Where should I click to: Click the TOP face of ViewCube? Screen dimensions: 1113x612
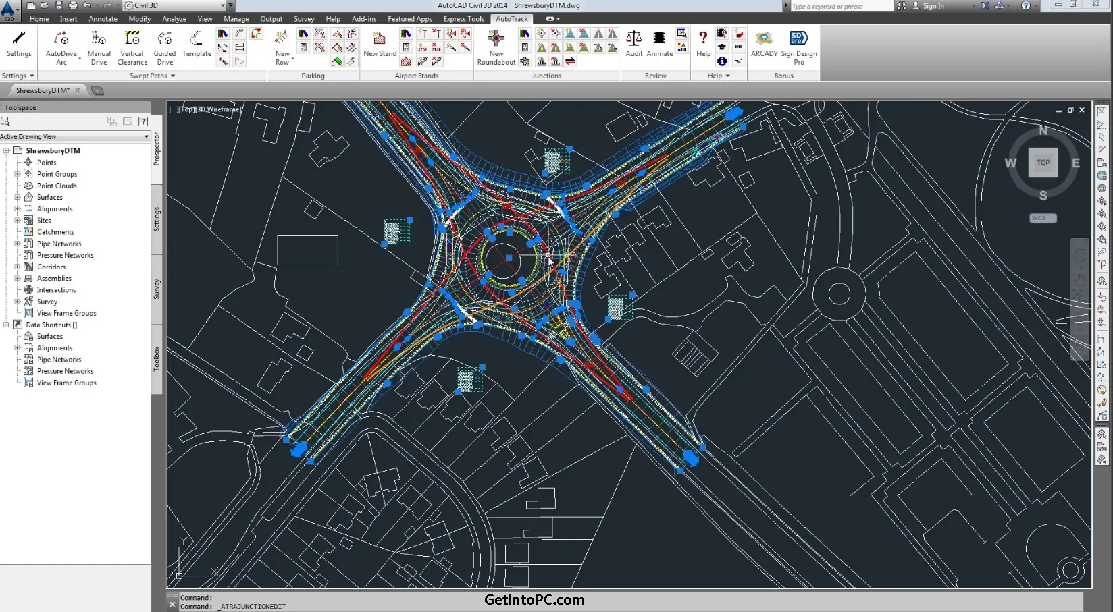point(1043,163)
